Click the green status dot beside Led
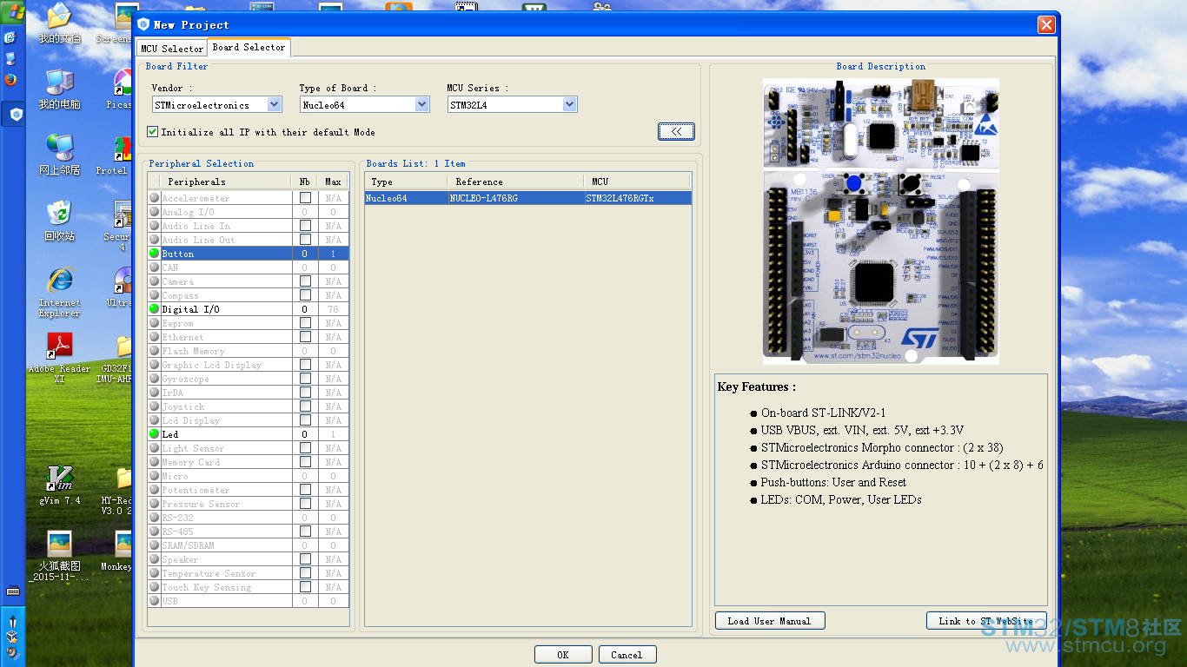The width and height of the screenshot is (1187, 667). pyautogui.click(x=154, y=434)
